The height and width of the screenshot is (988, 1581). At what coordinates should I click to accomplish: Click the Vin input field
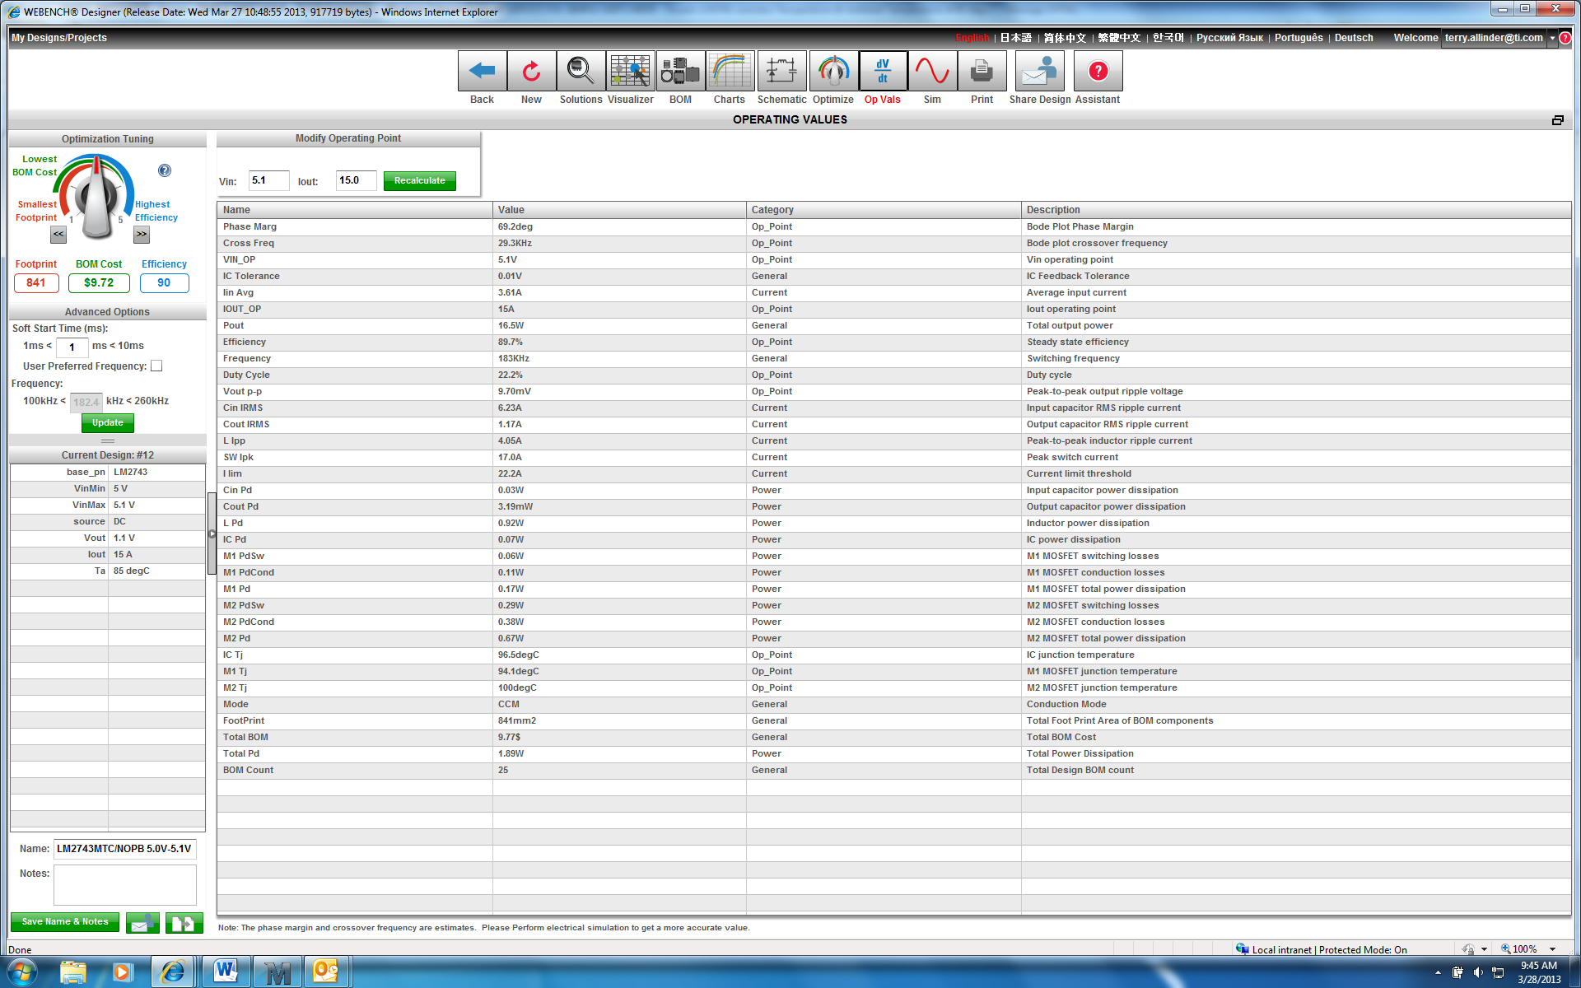tap(269, 181)
